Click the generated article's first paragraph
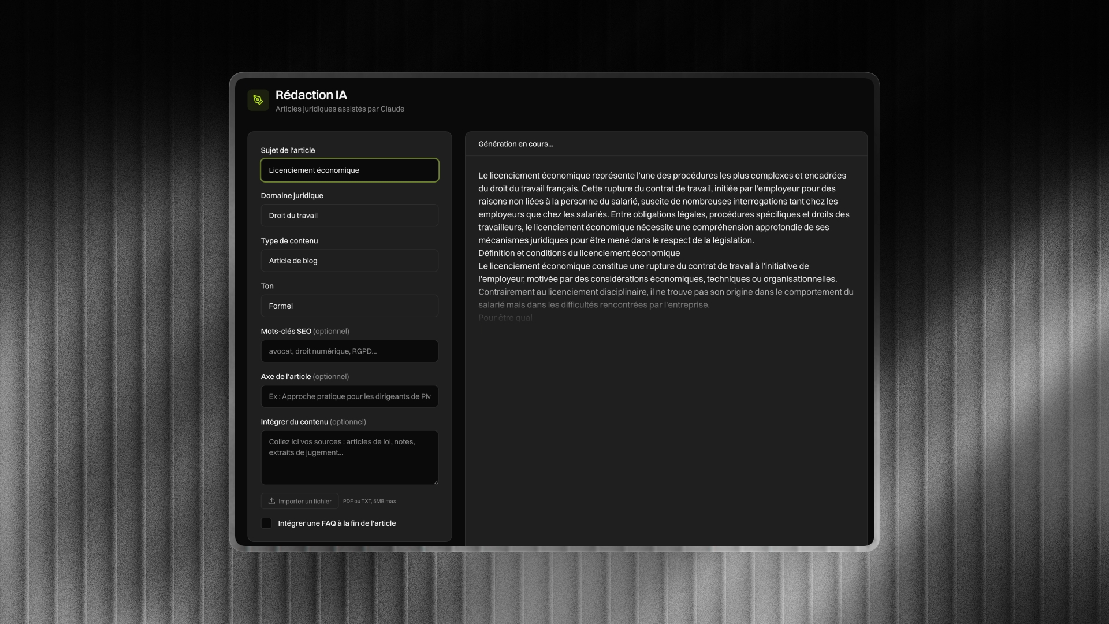Image resolution: width=1109 pixels, height=624 pixels. tap(664, 208)
